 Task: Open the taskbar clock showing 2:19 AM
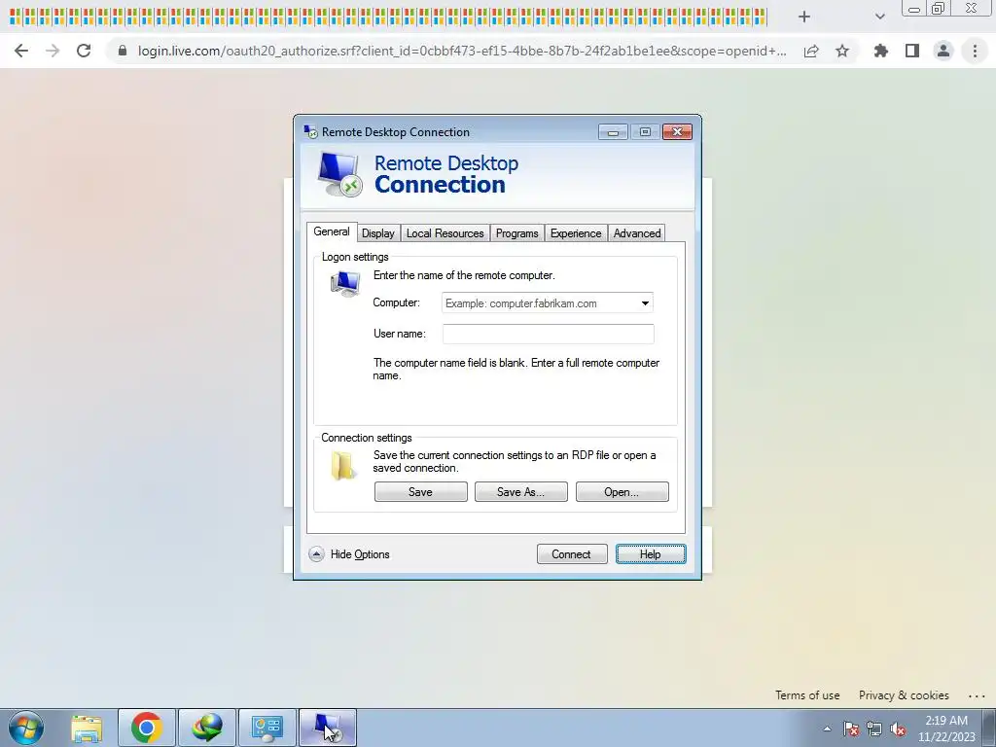[946, 729]
